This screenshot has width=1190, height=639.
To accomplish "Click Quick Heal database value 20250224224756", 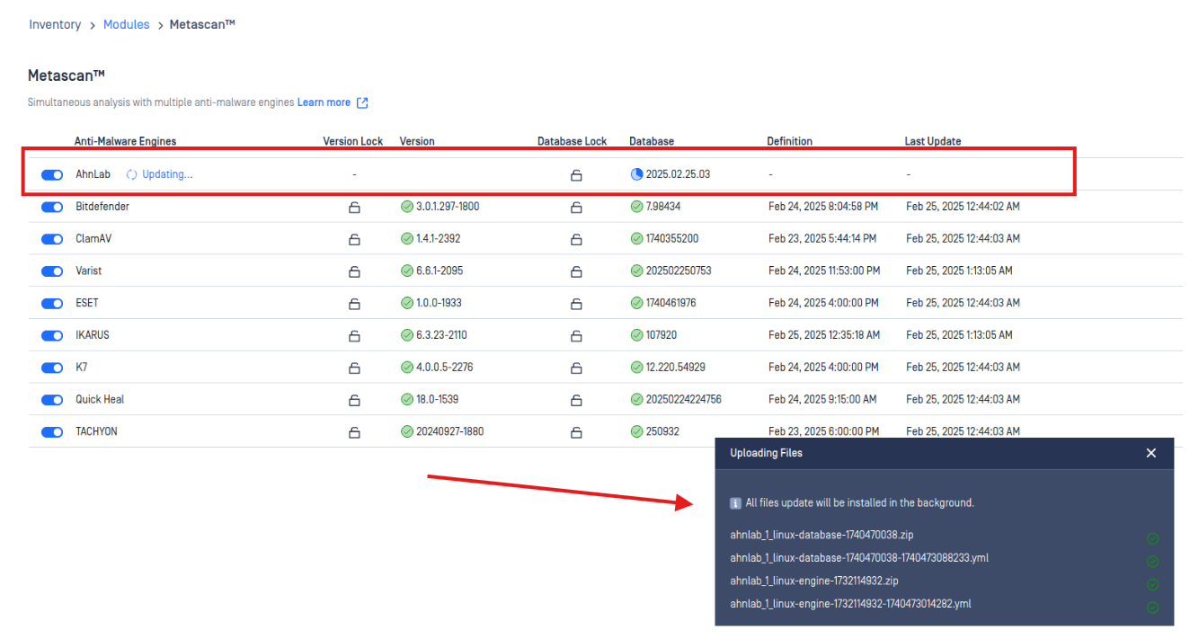I will pos(684,399).
